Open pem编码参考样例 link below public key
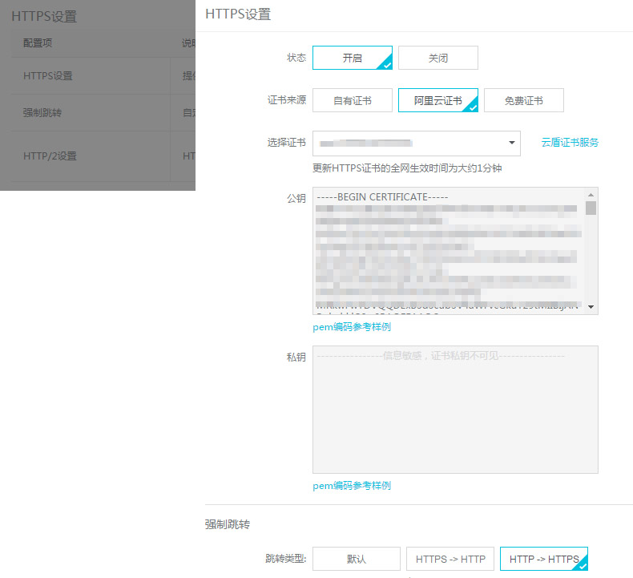Viewport: 633px width, 578px height. click(x=352, y=327)
